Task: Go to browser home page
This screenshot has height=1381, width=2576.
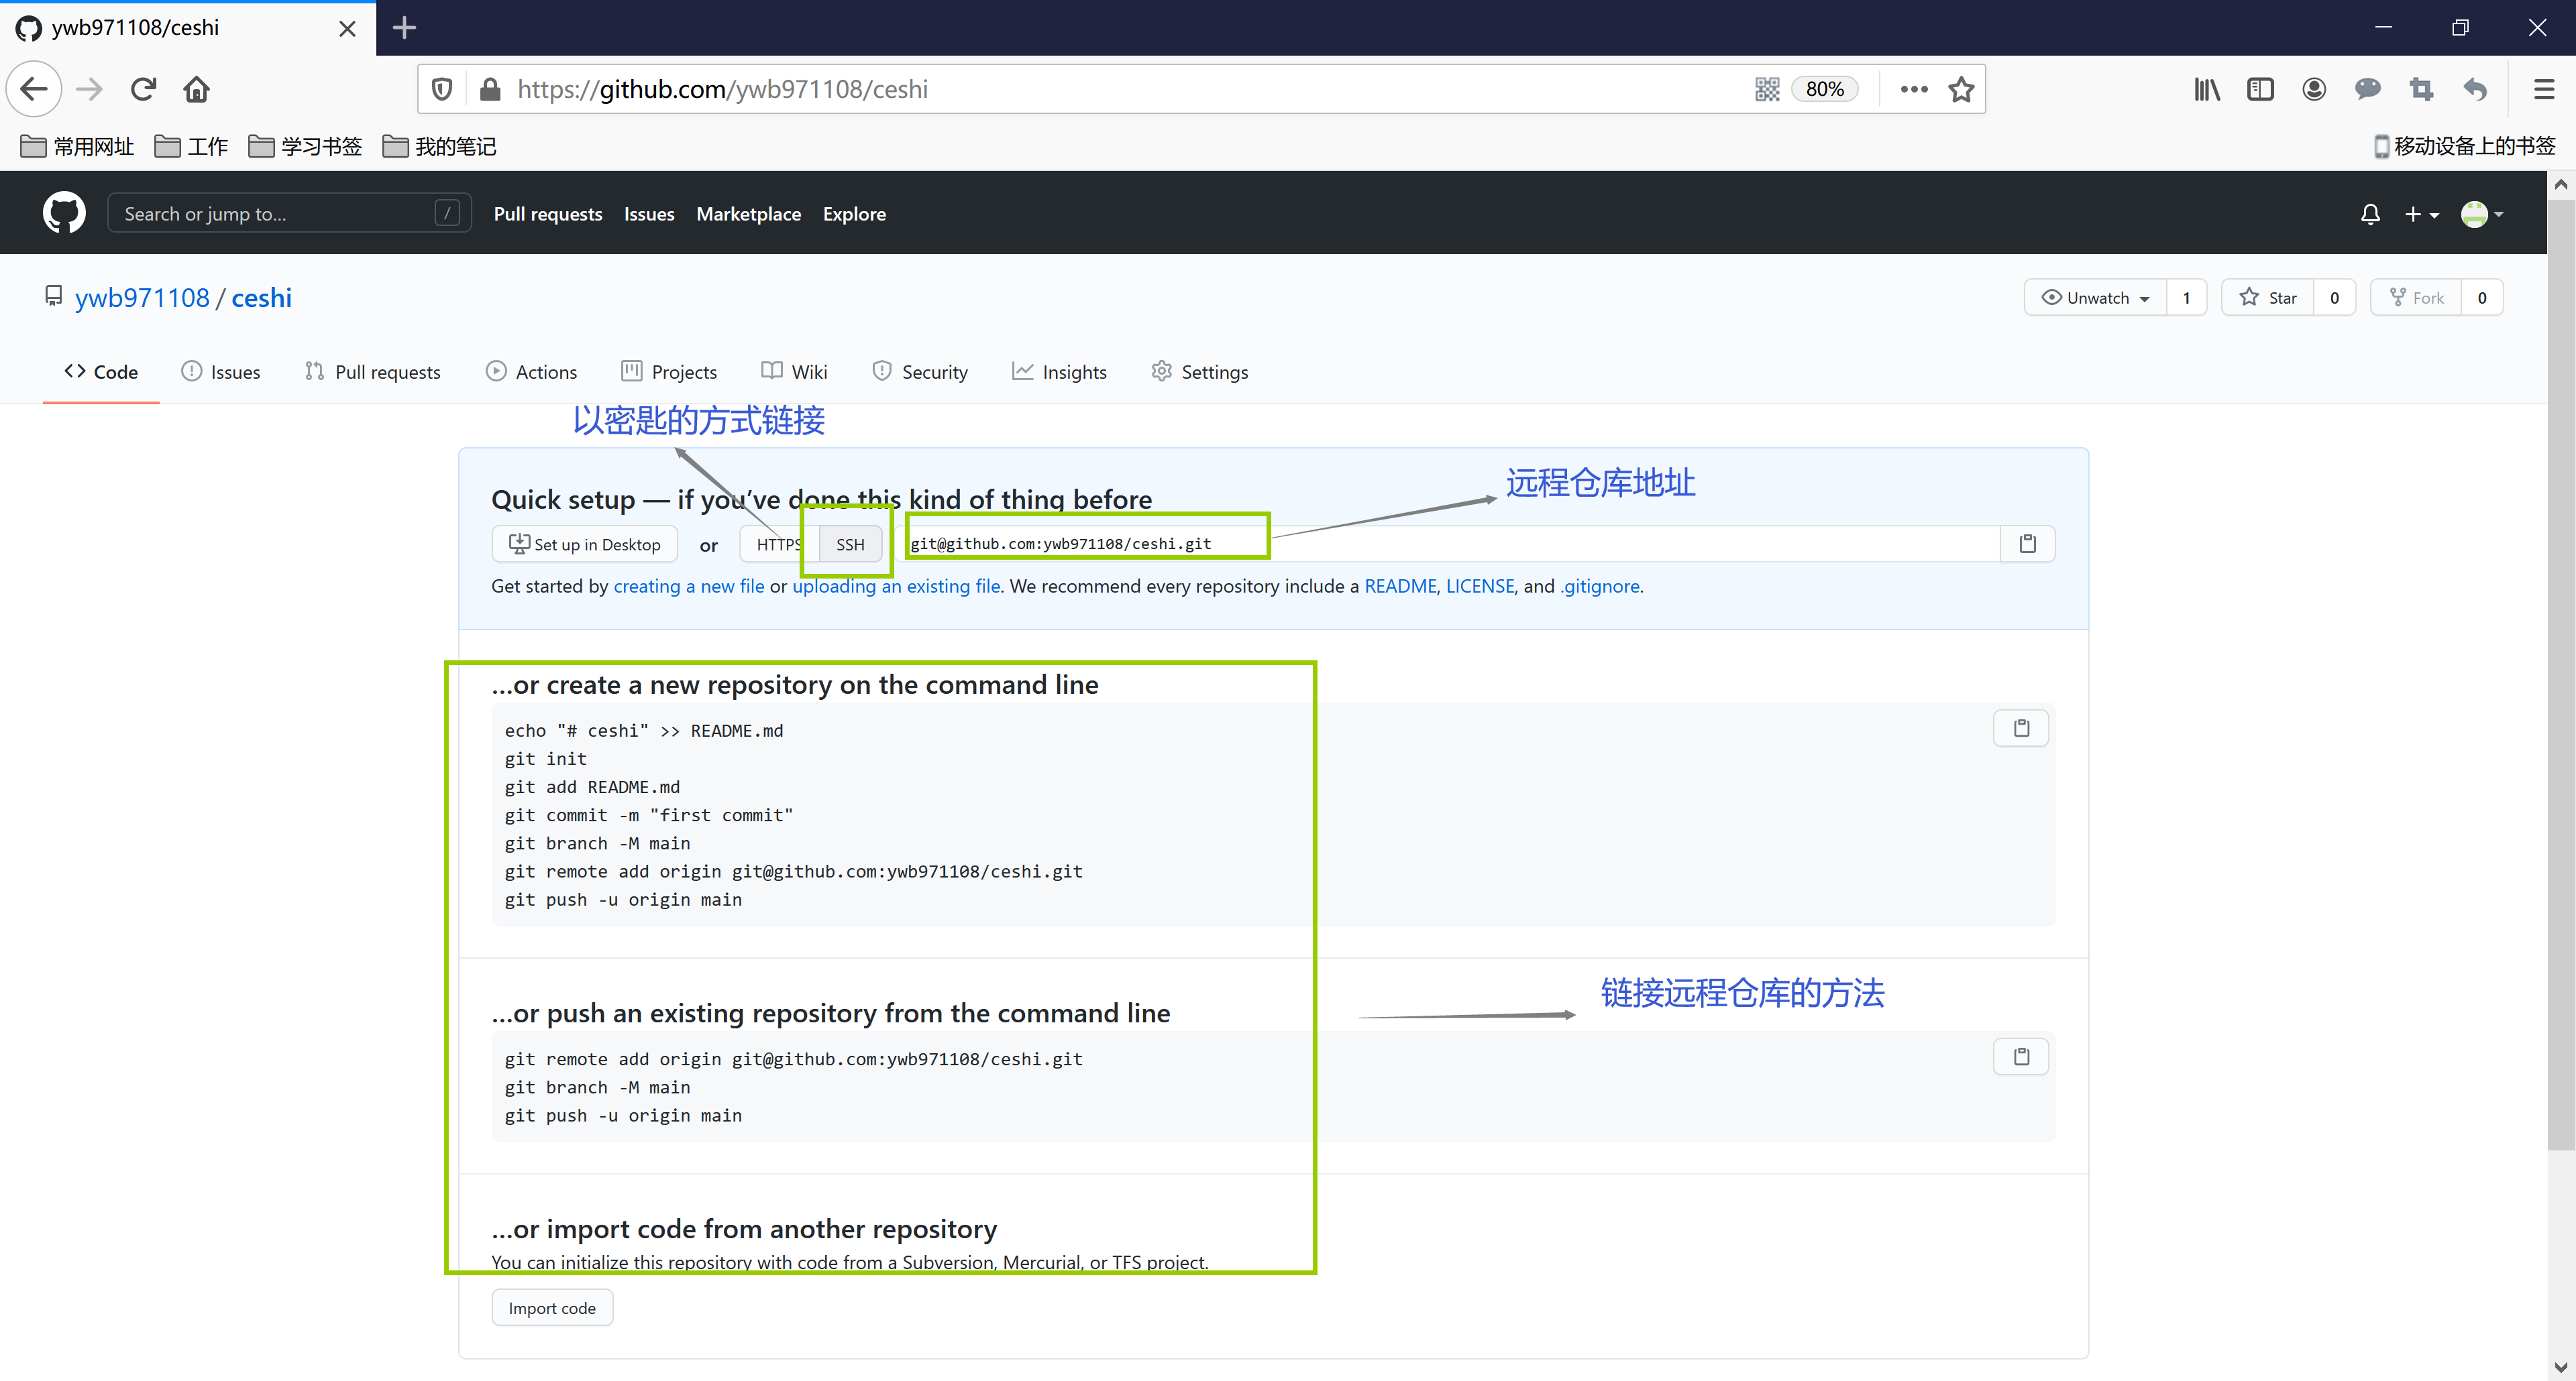Action: click(196, 89)
